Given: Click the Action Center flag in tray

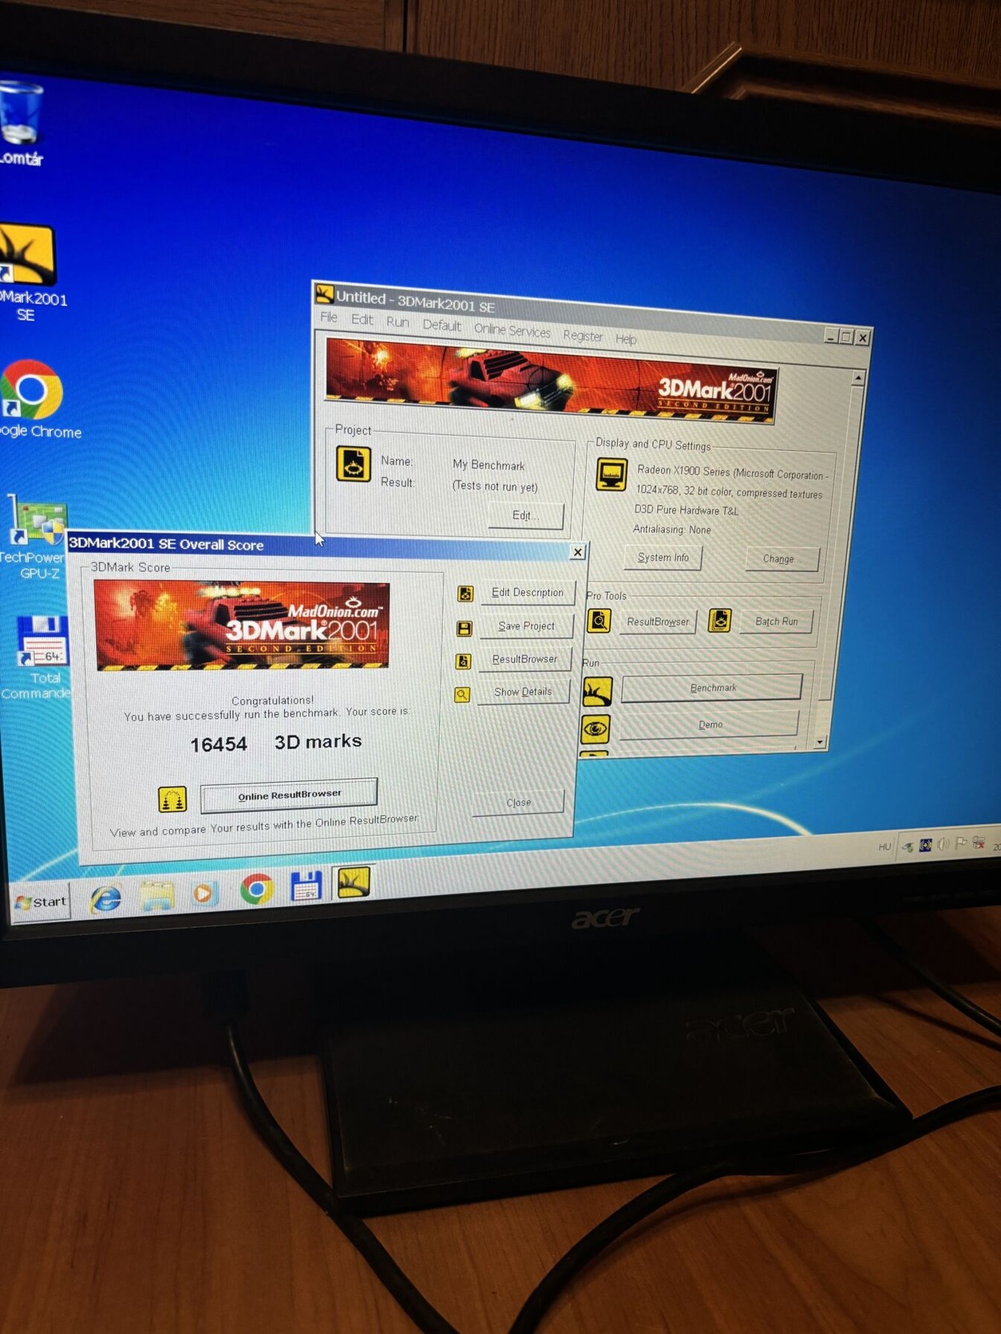Looking at the screenshot, I should pyautogui.click(x=961, y=843).
